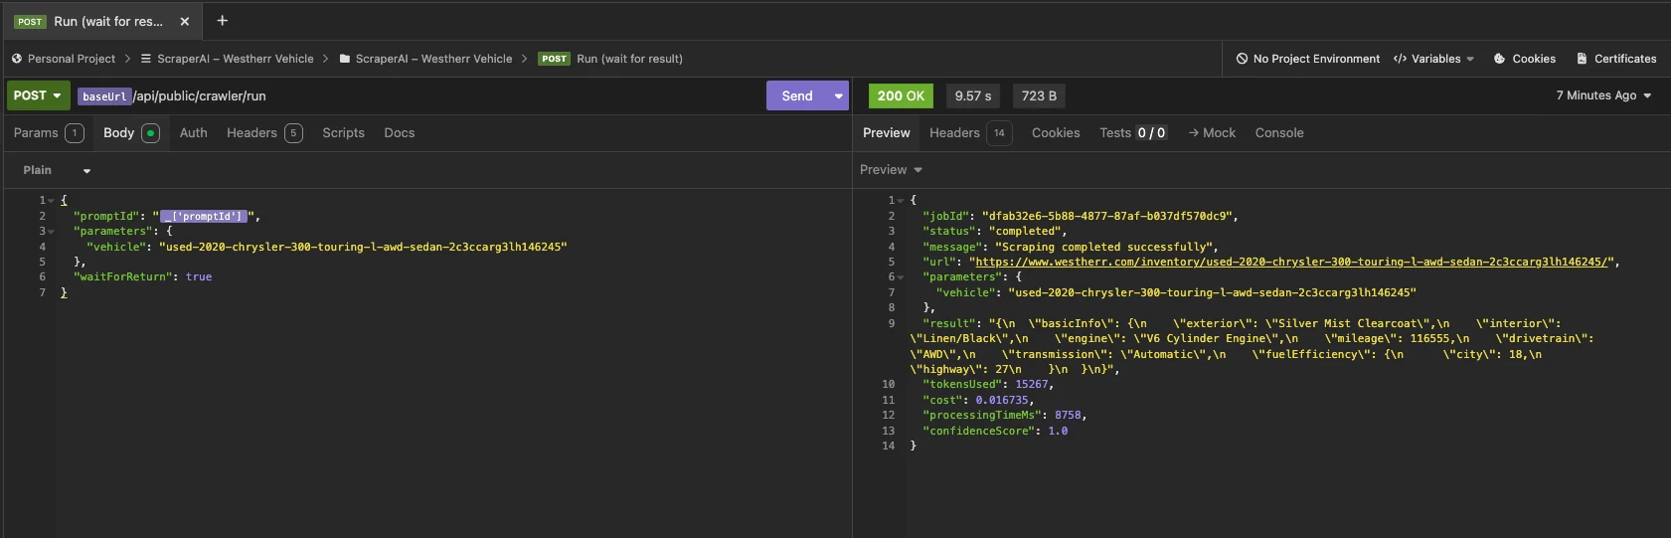Click the tokensUsed value 15267
The image size is (1671, 538).
pos(1032,384)
